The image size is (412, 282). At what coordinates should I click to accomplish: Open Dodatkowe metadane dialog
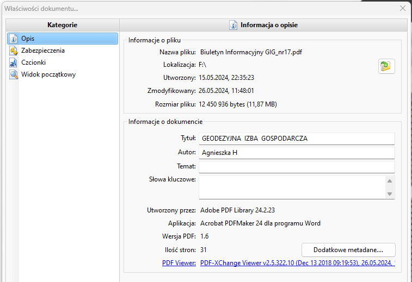click(348, 250)
